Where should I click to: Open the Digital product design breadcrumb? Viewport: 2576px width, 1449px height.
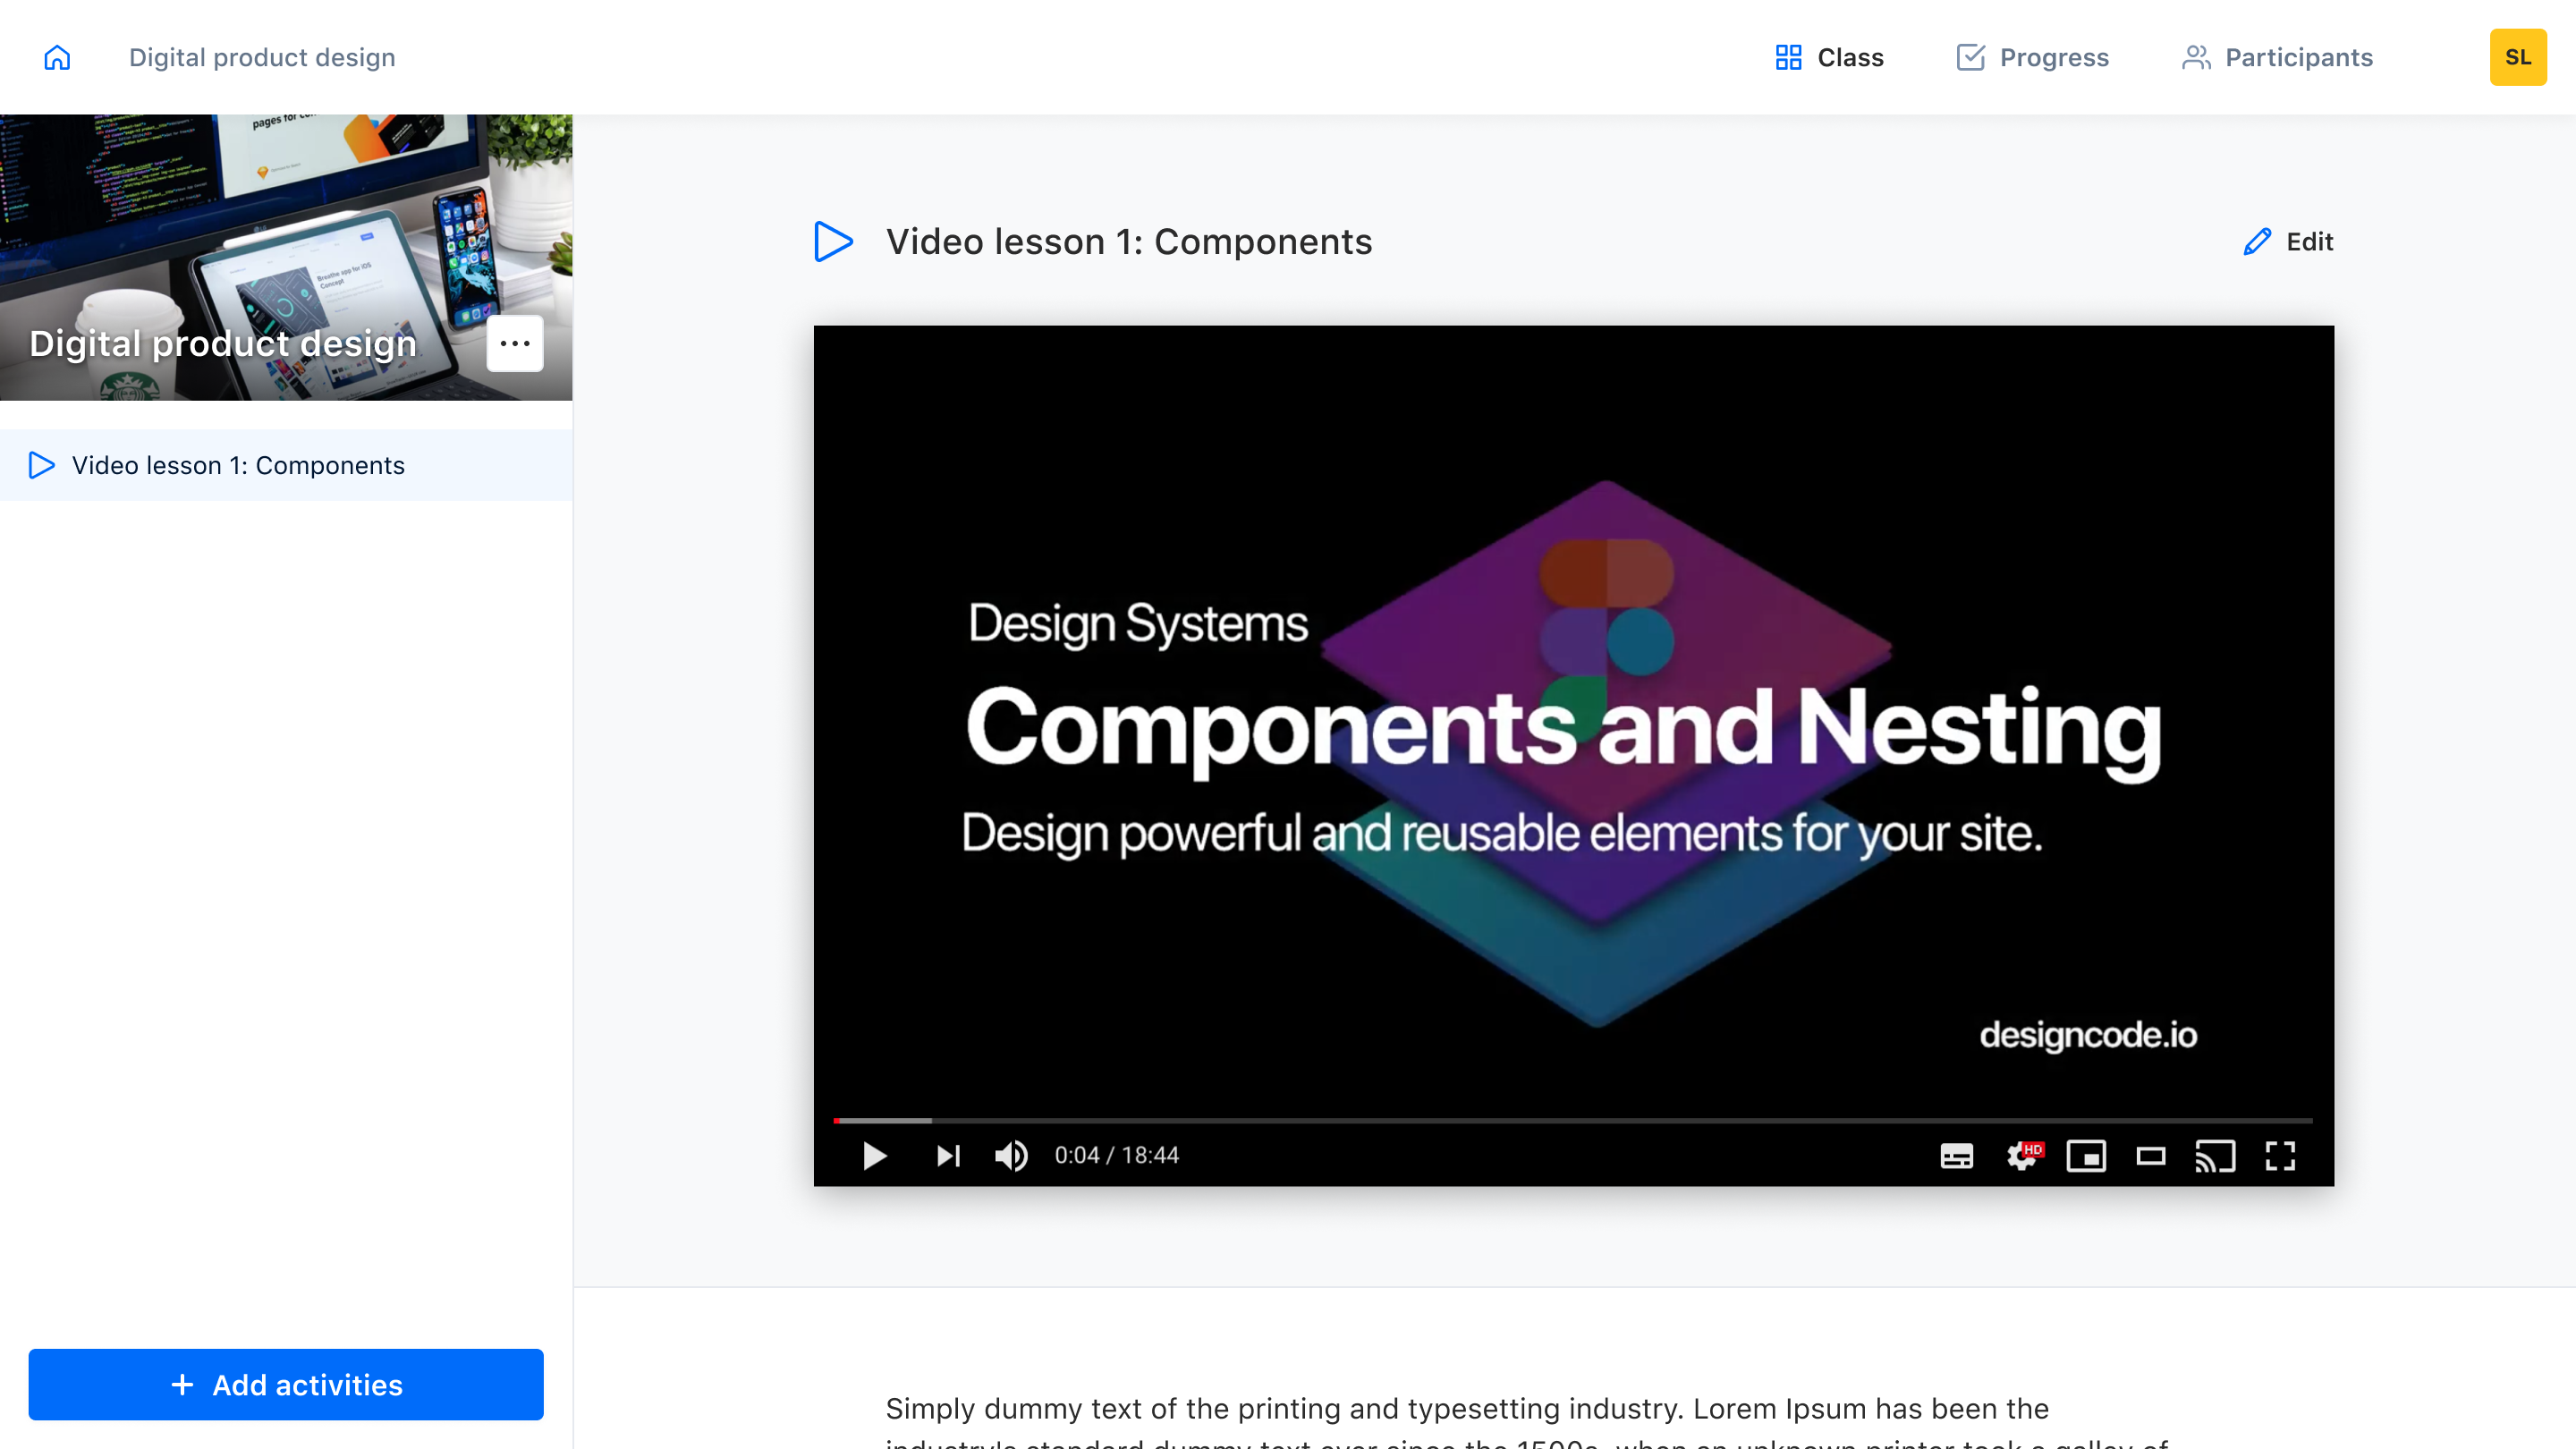[x=262, y=57]
